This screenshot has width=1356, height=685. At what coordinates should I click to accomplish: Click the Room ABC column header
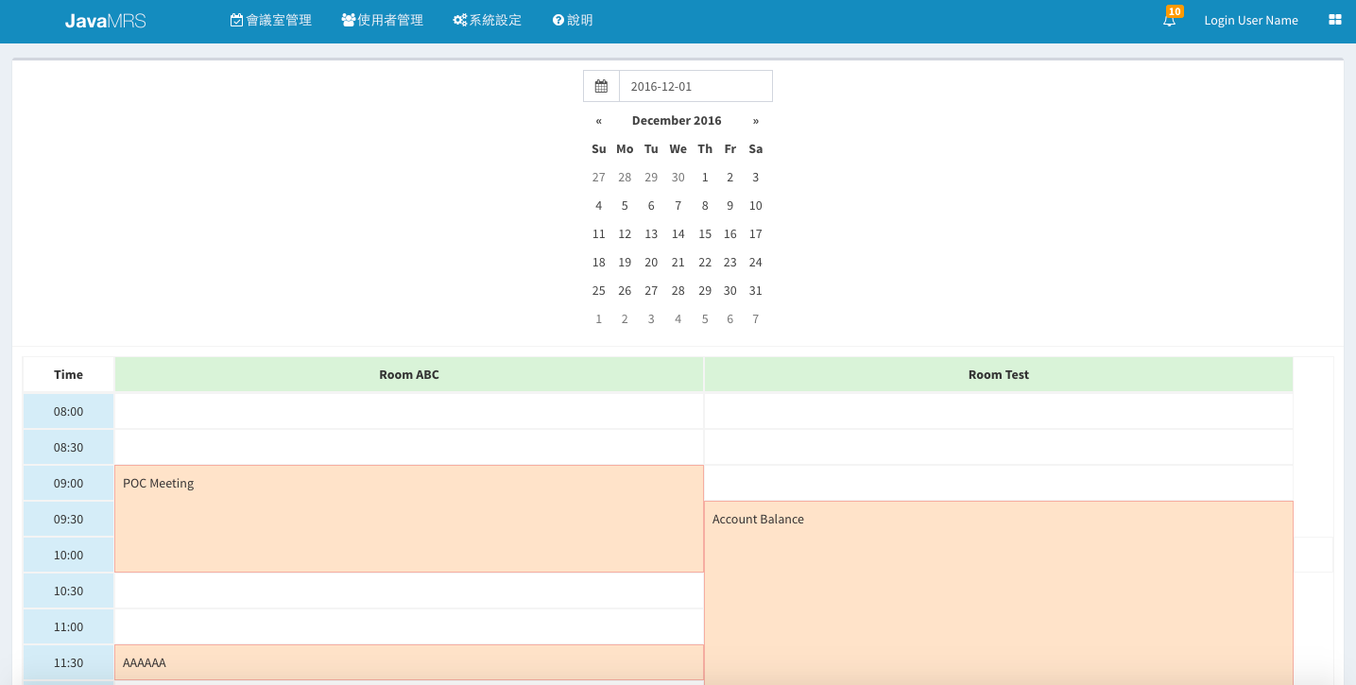pyautogui.click(x=409, y=375)
